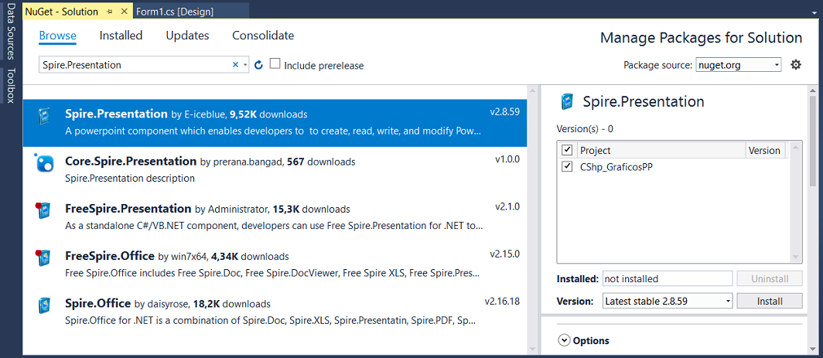Screen dimensions: 823x358
Task: Pin the NuGet - Solution tab
Action: (x=109, y=12)
